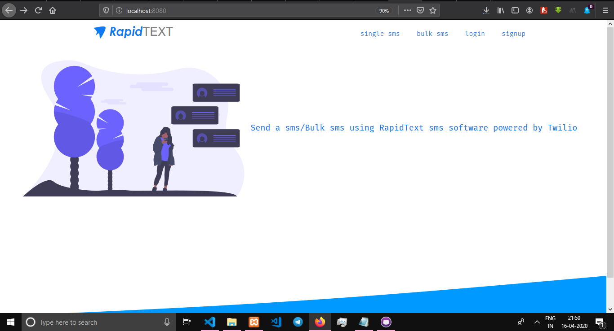Open Visual Studio from the taskbar

[x=276, y=322]
